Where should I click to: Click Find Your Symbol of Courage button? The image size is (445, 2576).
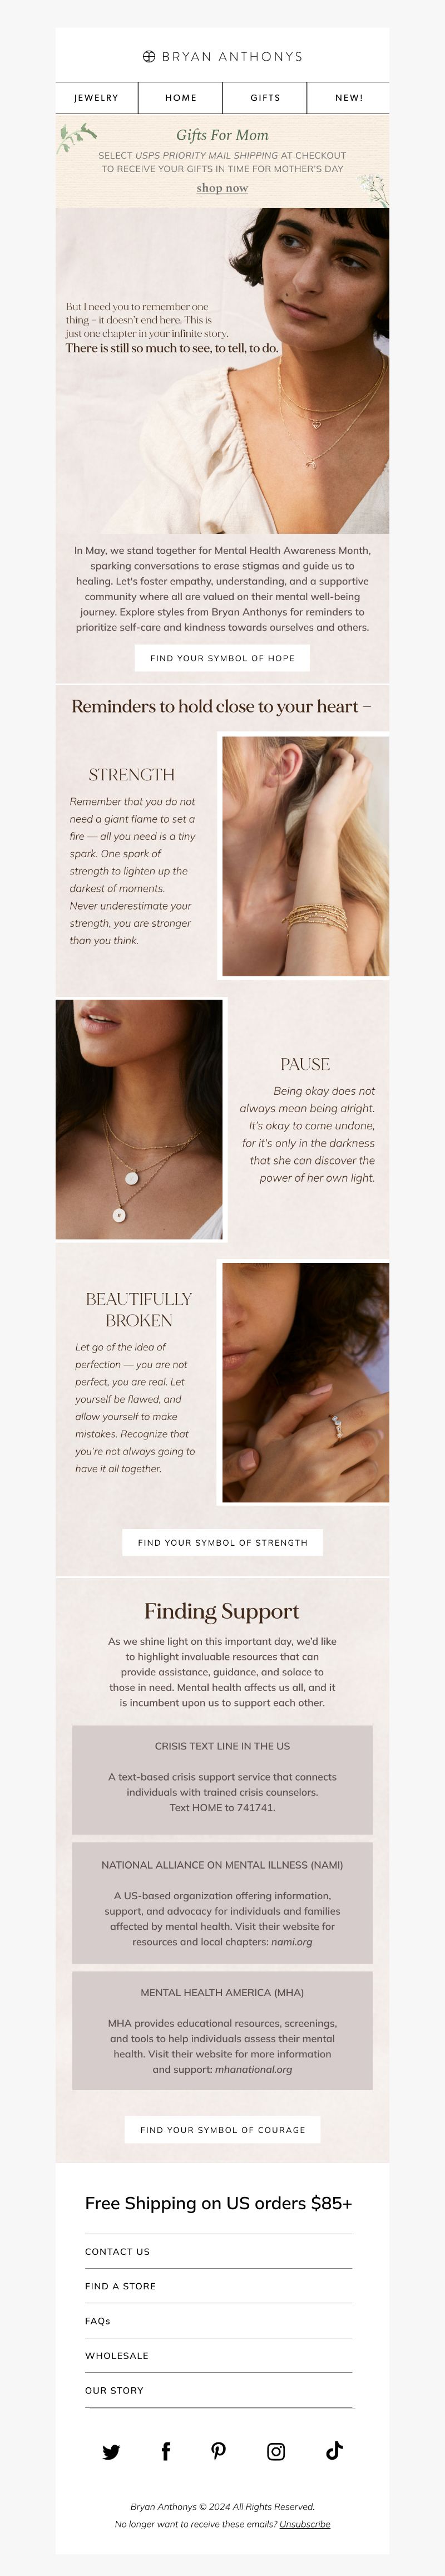click(x=223, y=2129)
